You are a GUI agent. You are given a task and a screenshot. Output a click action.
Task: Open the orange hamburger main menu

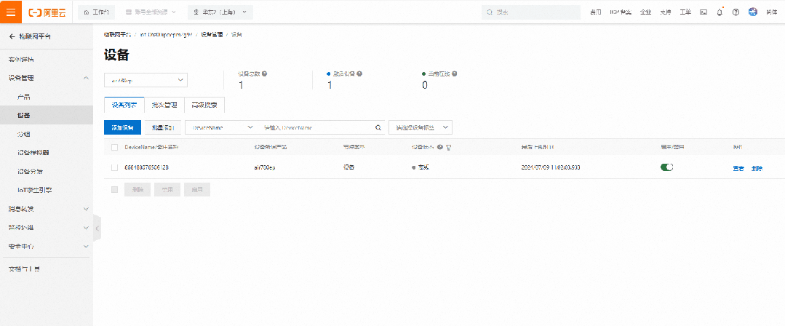[11, 12]
